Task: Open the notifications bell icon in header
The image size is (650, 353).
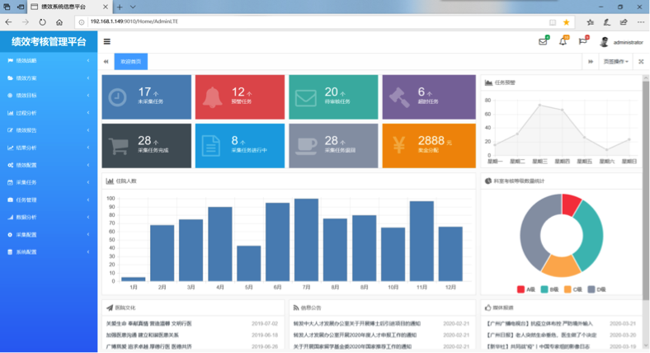Action: [563, 41]
